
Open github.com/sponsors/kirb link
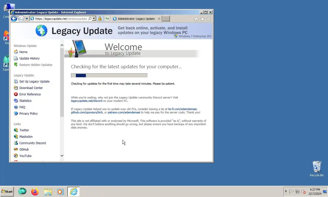coord(87,112)
